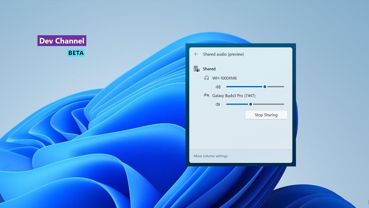The image size is (369, 208).
Task: Click the "Shared" section label
Action: pos(209,69)
